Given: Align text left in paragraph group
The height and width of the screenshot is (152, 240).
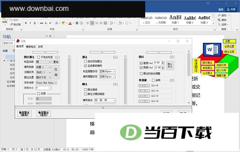Looking at the screenshot, I should (x=88, y=23).
